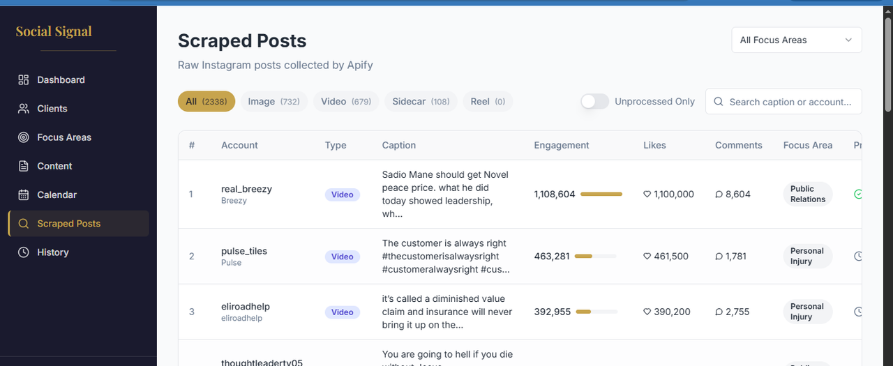
Task: Click pending clock icon for pulse_tiles row
Action: 858,256
